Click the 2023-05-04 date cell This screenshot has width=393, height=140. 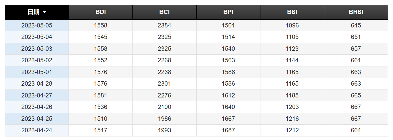37,37
